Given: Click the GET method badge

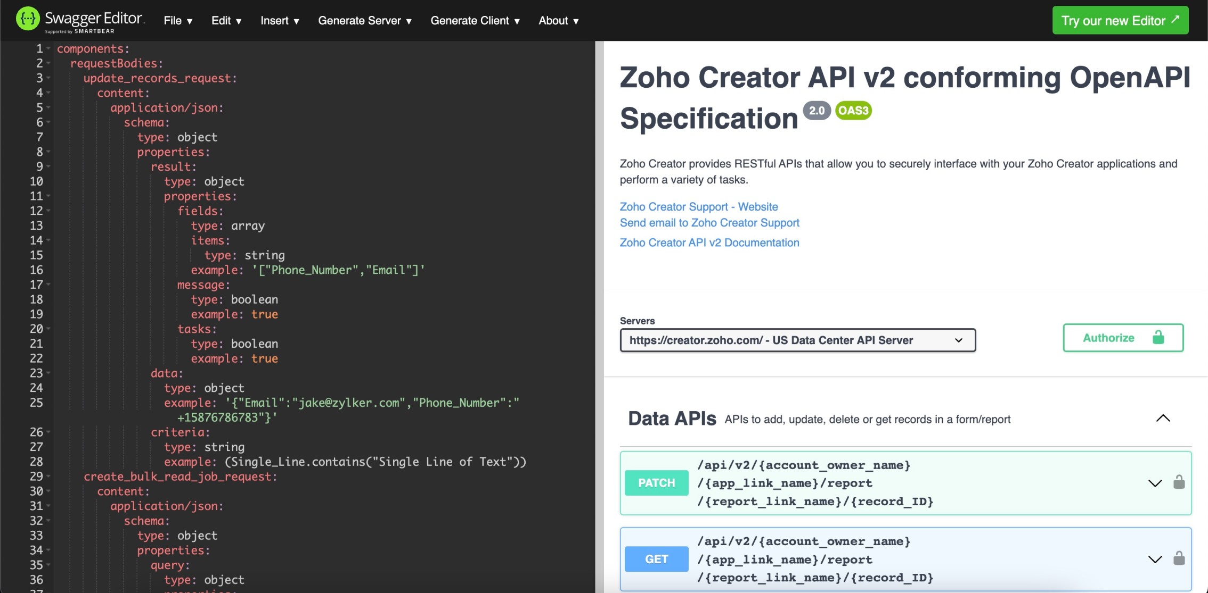Looking at the screenshot, I should (x=656, y=559).
